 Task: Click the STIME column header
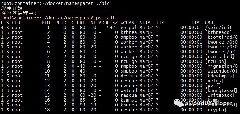point(146,23)
